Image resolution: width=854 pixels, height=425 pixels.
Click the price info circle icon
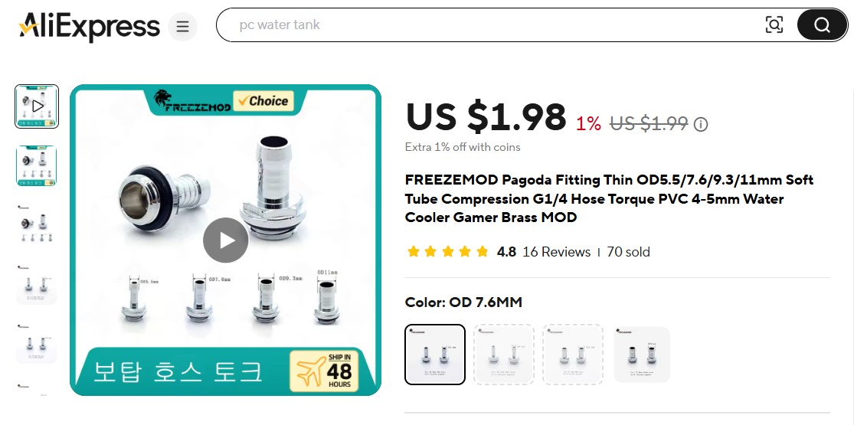click(700, 125)
